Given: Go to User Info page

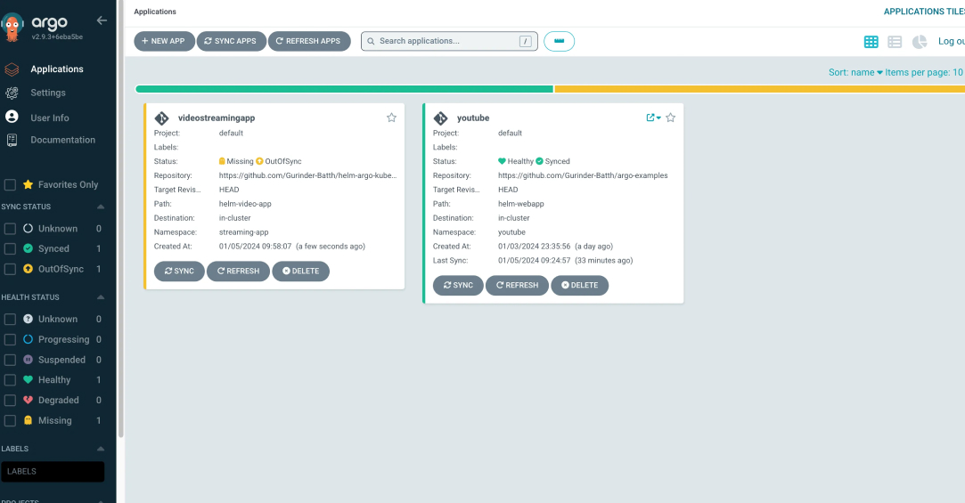Looking at the screenshot, I should [x=50, y=118].
